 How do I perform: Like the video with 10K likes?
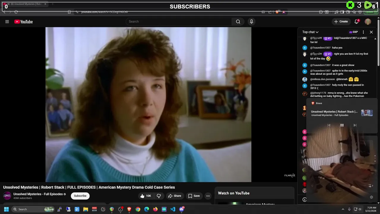pyautogui.click(x=146, y=196)
